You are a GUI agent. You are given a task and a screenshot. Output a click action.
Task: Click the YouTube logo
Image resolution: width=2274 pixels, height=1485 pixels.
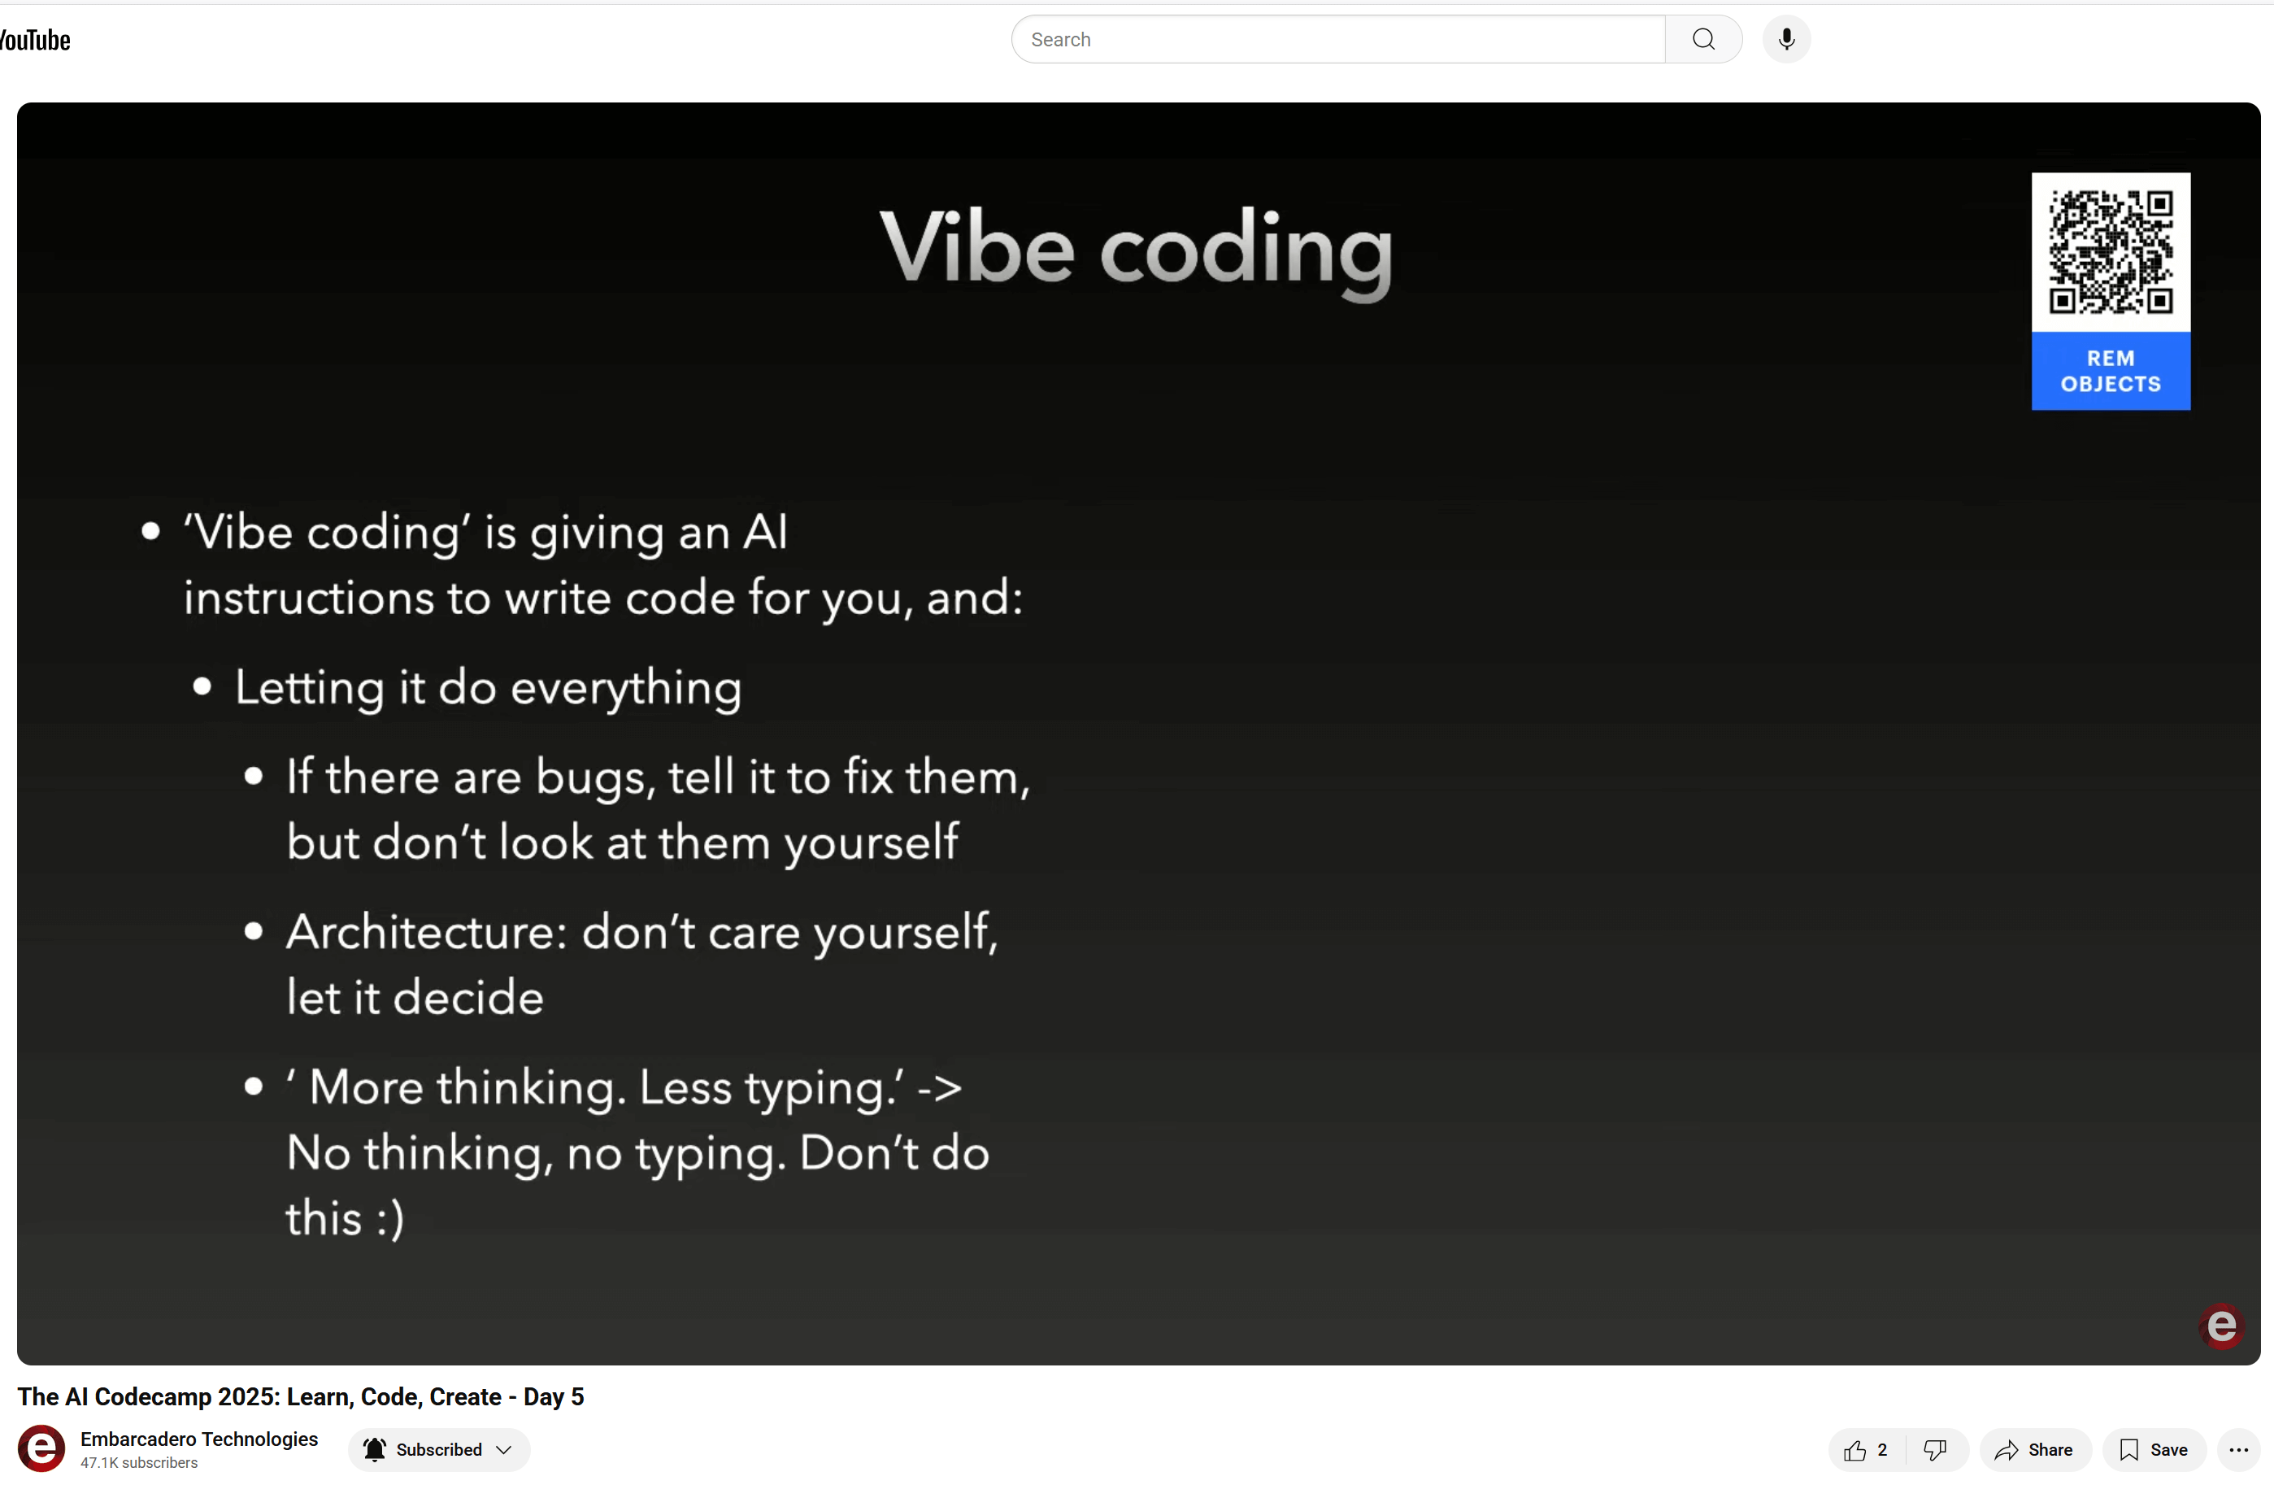coord(34,40)
